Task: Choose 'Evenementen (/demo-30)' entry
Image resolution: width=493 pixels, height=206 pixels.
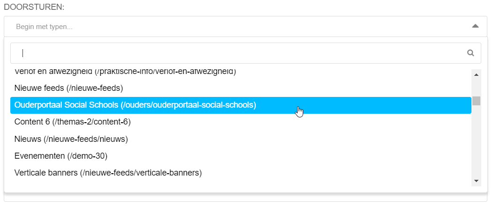Action: pos(58,155)
